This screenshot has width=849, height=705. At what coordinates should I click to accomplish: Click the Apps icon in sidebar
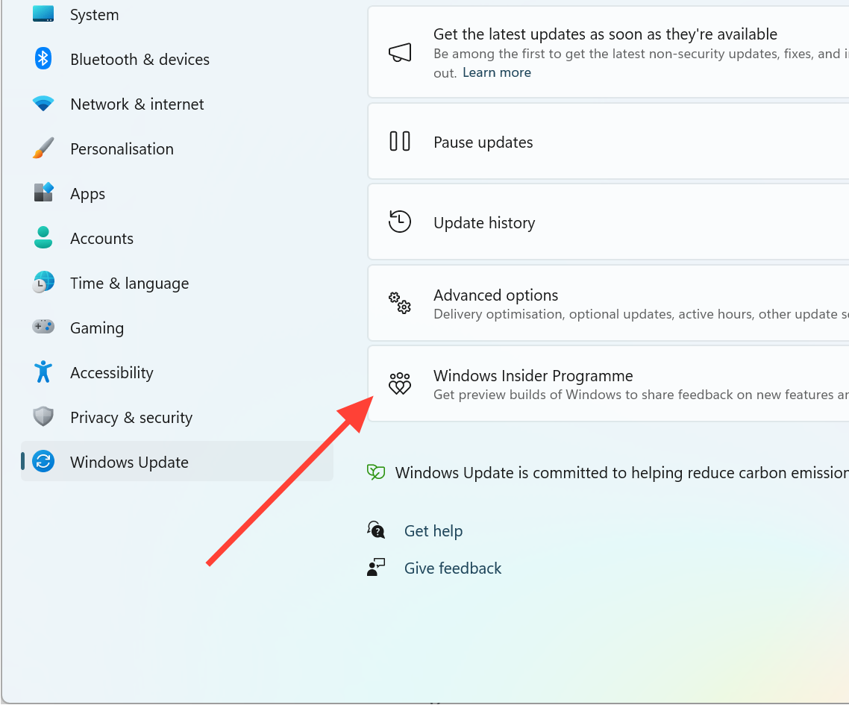point(43,192)
